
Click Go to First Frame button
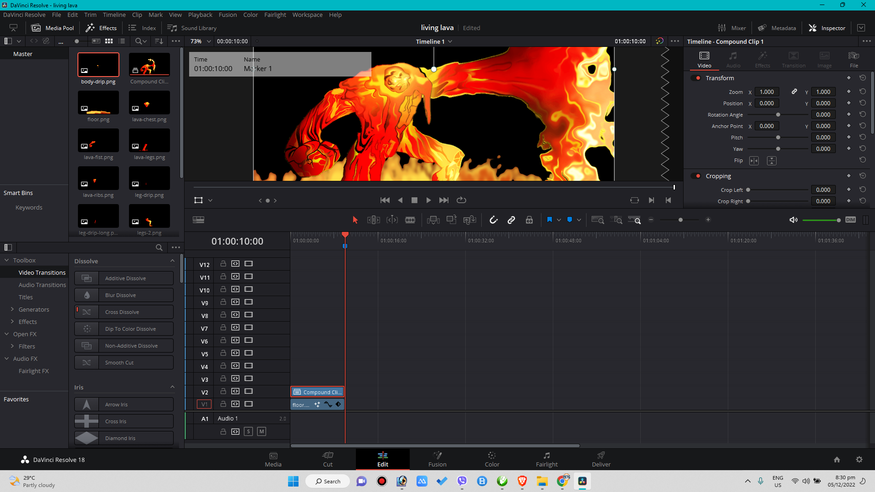pos(385,200)
